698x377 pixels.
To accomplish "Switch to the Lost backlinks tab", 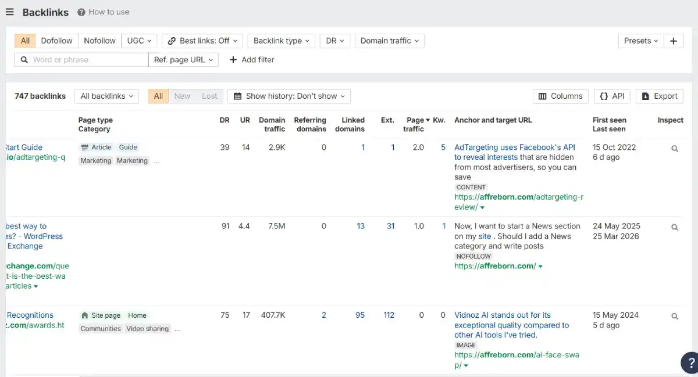I will click(x=209, y=96).
